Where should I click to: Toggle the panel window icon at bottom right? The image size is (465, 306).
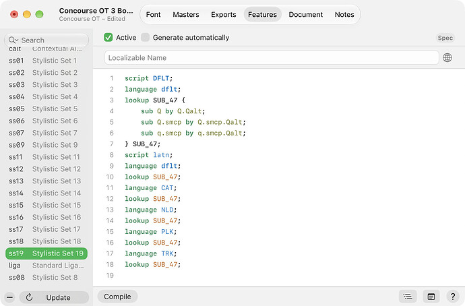coord(431,297)
